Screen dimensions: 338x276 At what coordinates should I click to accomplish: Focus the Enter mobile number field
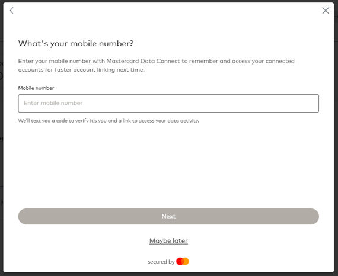click(168, 103)
